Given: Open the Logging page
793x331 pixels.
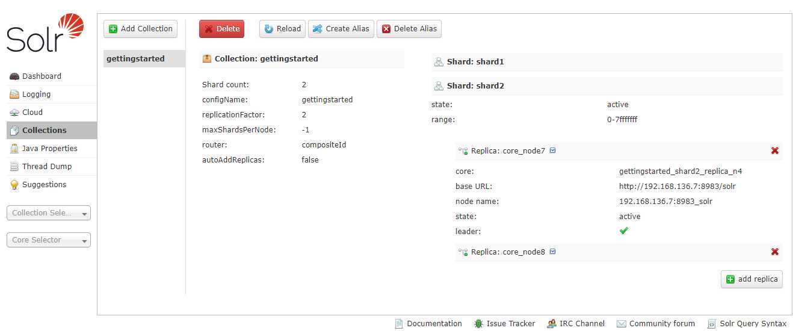Looking at the screenshot, I should (x=51, y=94).
